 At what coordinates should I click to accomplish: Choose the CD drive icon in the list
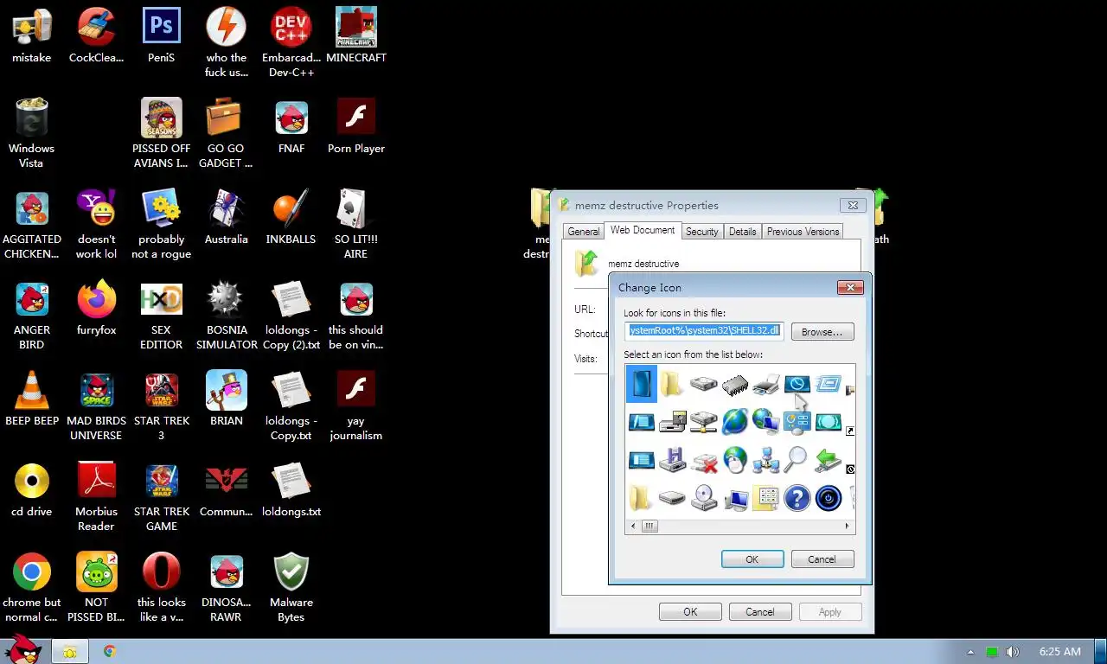(704, 498)
